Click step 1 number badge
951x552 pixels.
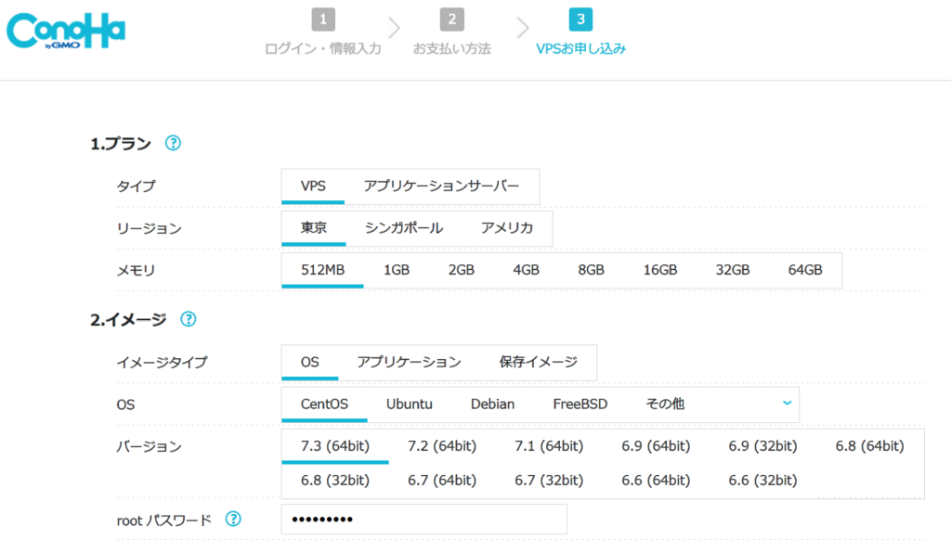[x=323, y=19]
